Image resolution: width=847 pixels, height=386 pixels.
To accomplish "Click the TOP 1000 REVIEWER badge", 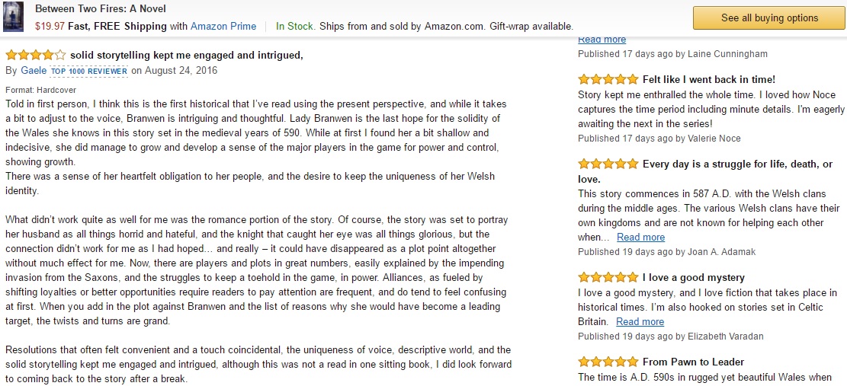I will point(88,71).
